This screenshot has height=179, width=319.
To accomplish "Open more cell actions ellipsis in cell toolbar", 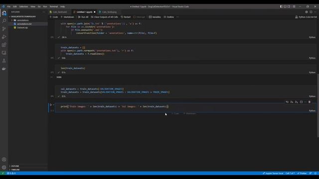I will pyautogui.click(x=305, y=102).
